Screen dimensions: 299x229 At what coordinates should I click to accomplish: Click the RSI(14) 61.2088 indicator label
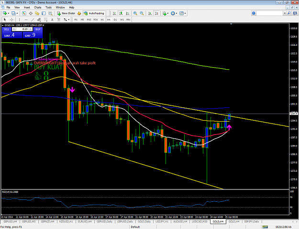(10, 192)
